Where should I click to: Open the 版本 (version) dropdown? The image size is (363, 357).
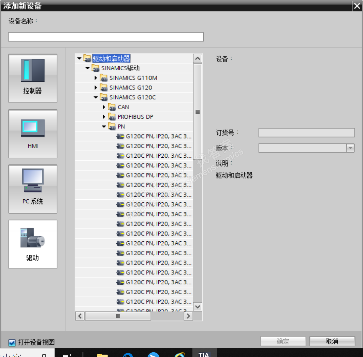pos(350,148)
